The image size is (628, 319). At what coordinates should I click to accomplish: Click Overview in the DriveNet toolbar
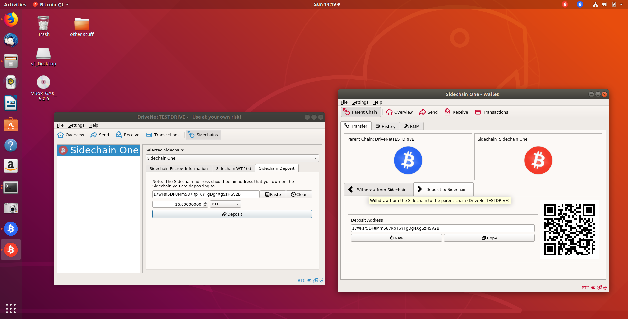(71, 135)
